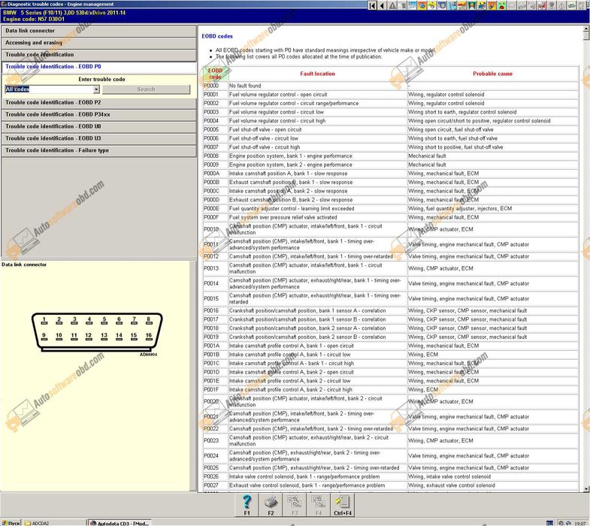Click the black warning triangle toolbar icon
Viewport: 590px width, 526px height.
pos(392,6)
